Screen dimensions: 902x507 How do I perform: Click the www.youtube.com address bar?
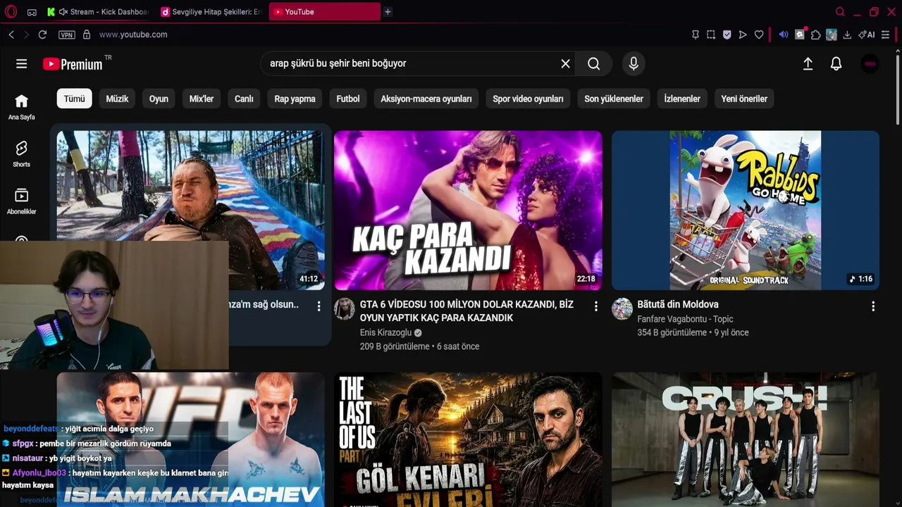(133, 35)
